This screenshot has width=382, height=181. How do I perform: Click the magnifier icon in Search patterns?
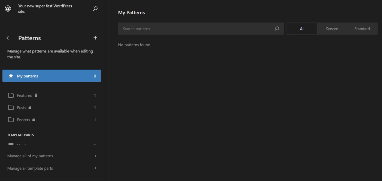tap(277, 29)
